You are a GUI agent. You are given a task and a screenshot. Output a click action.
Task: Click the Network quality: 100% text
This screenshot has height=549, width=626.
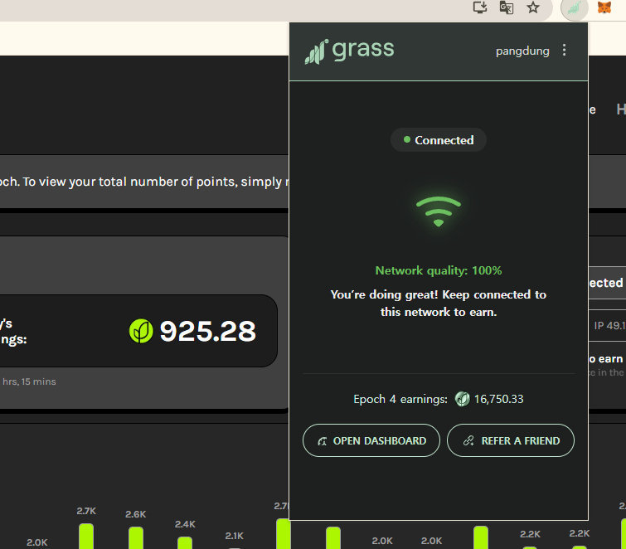[x=439, y=270]
